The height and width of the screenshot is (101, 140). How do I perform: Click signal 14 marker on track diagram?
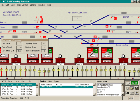41,32
